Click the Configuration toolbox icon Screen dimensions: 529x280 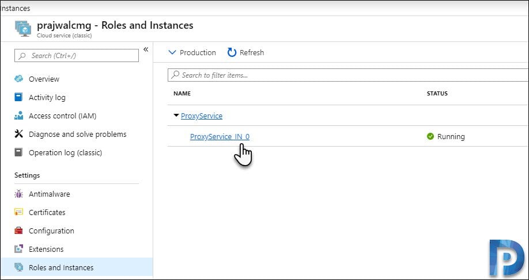point(18,231)
